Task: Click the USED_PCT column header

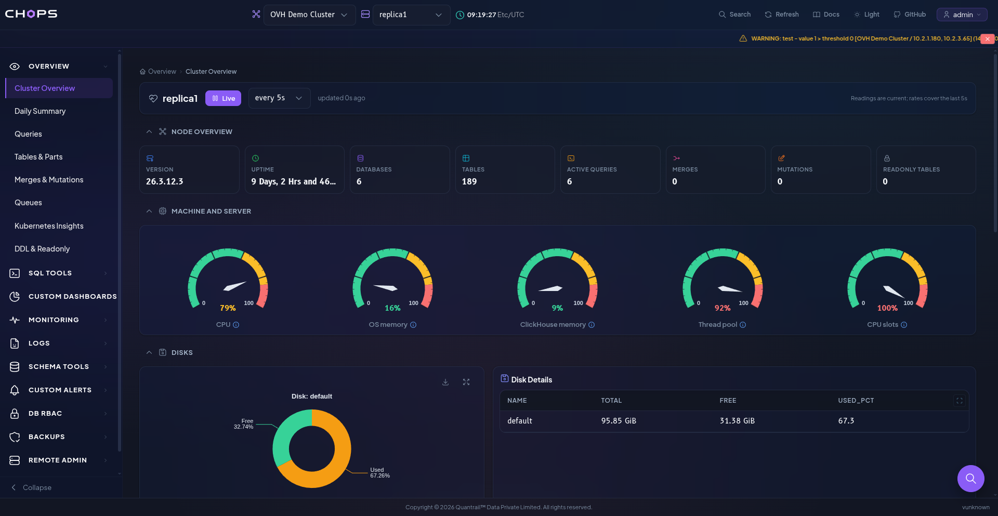Action: (x=856, y=401)
